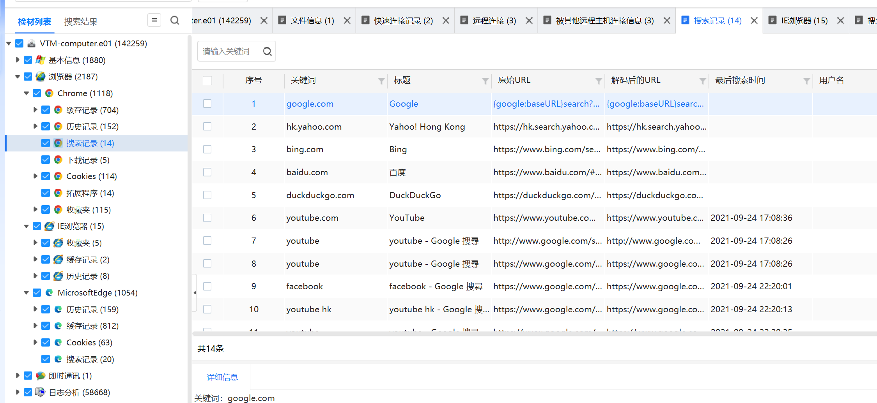Open filter icon on 关键词 column

381,81
